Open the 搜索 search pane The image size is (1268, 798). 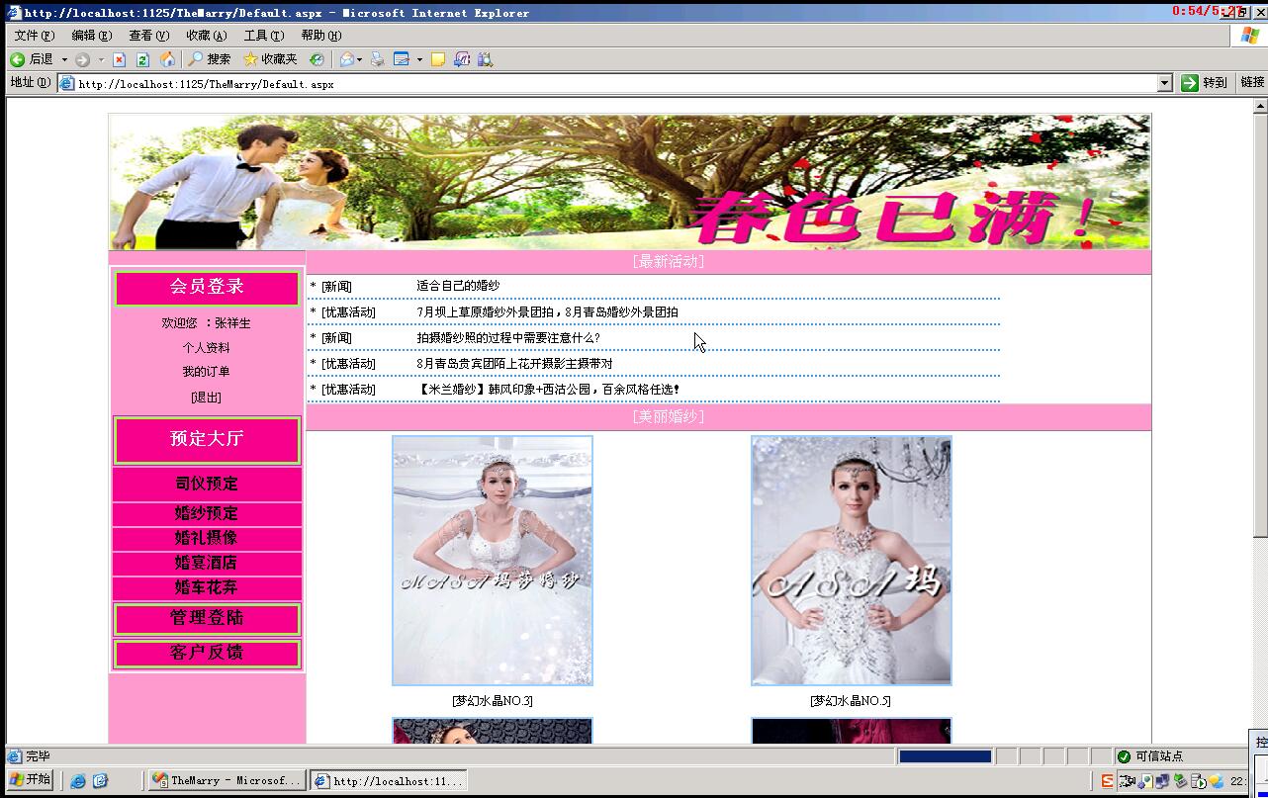210,59
